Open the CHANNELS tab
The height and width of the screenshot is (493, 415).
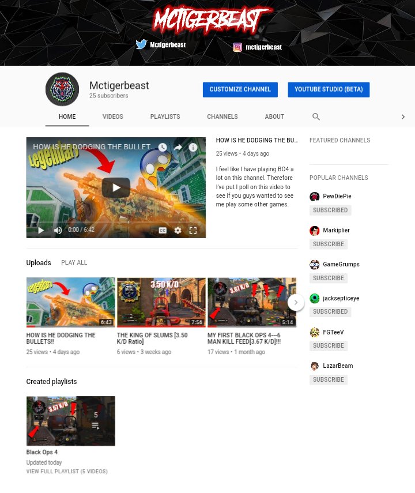222,116
